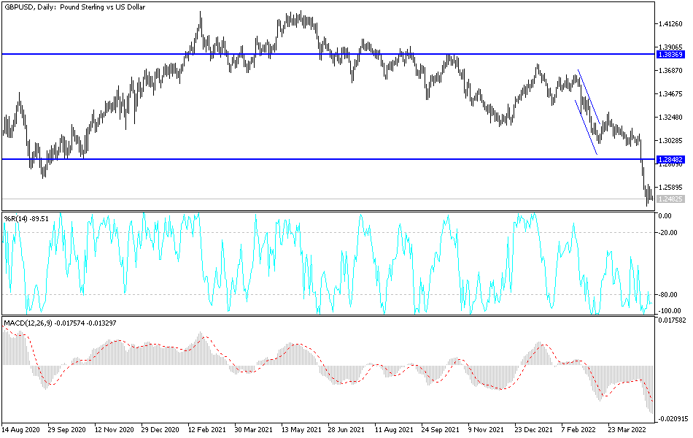This screenshot has width=693, height=438.
Task: Click the 14 Aug 2020 date label
Action: click(x=22, y=430)
